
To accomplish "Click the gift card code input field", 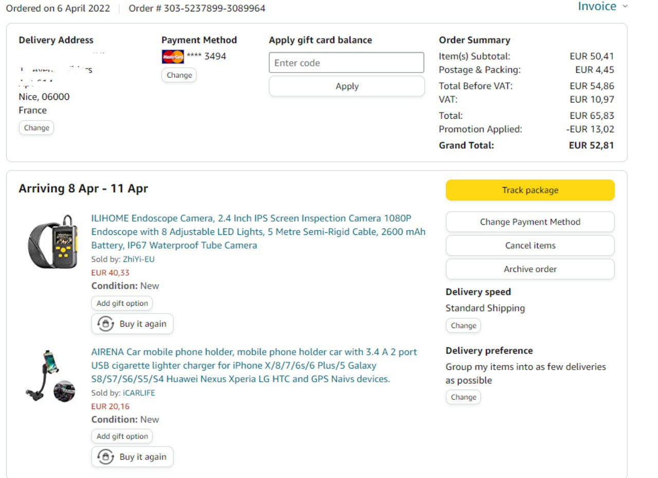I will [x=346, y=63].
